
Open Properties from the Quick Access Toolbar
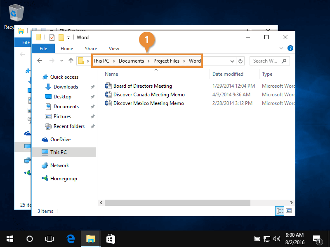(x=51, y=37)
